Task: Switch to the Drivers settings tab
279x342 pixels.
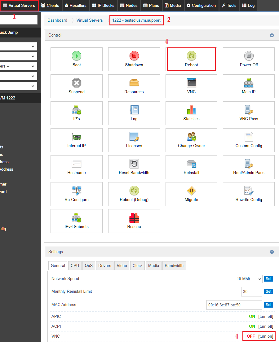Action: (x=105, y=266)
